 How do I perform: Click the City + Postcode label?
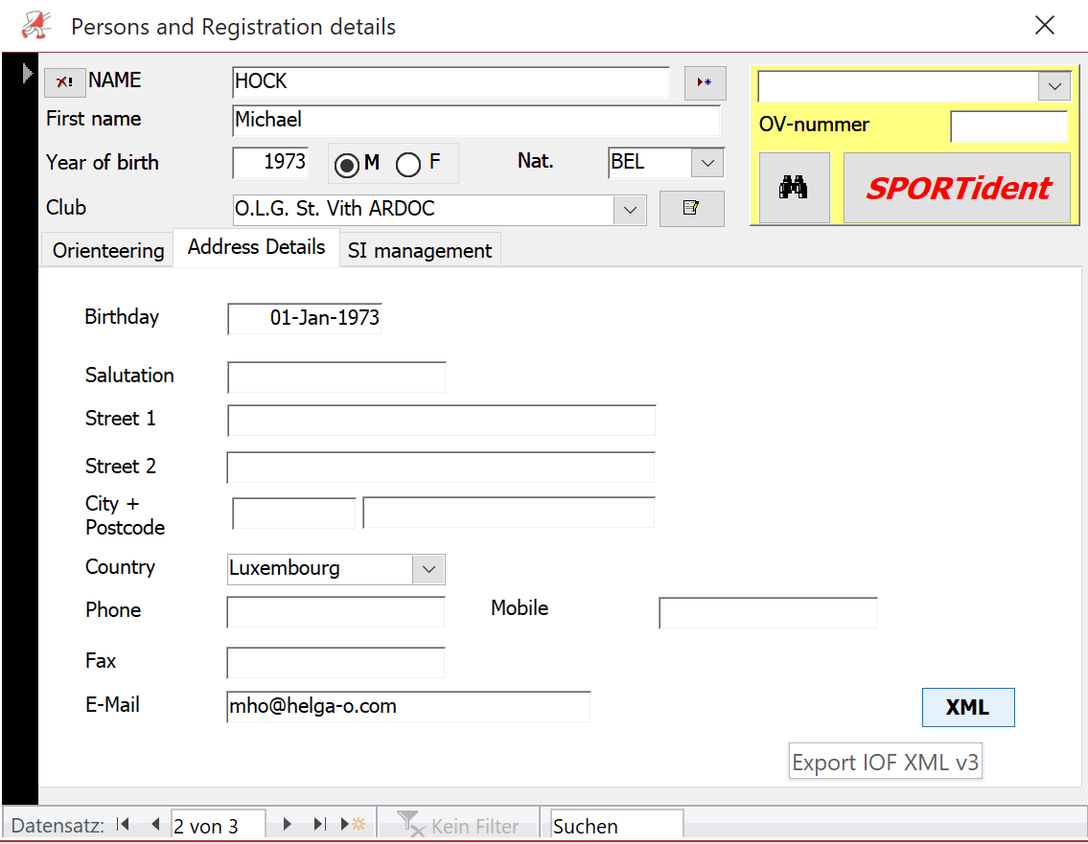point(125,515)
